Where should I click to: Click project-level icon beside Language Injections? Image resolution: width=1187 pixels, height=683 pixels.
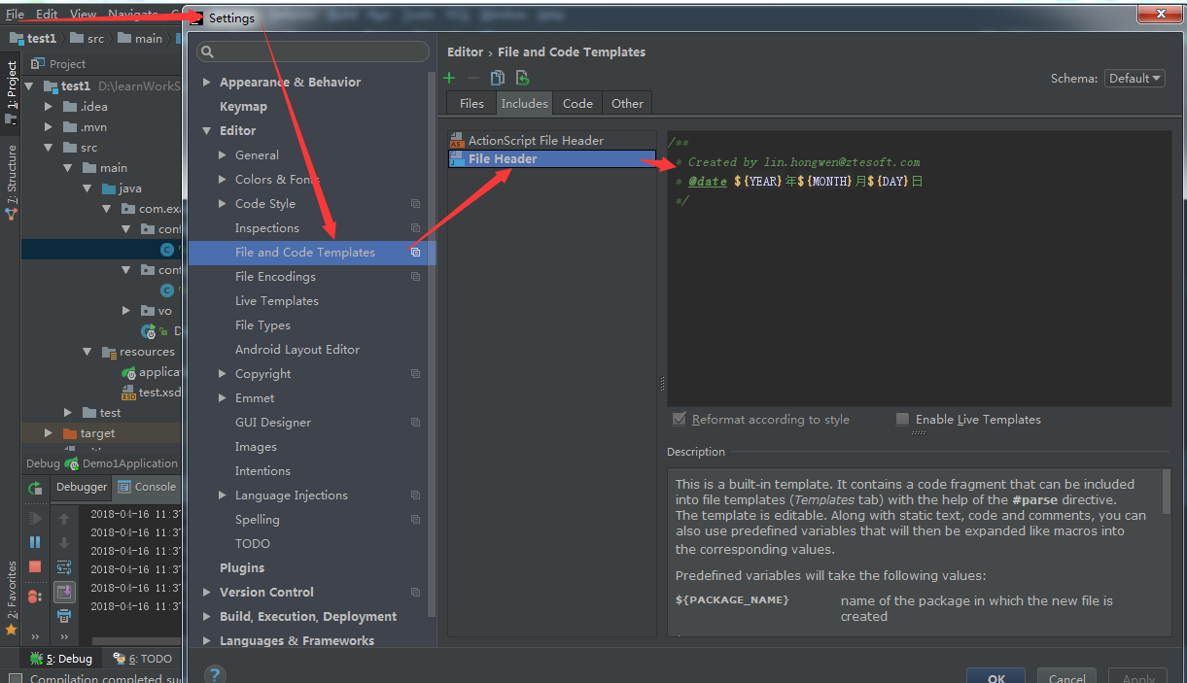(415, 495)
